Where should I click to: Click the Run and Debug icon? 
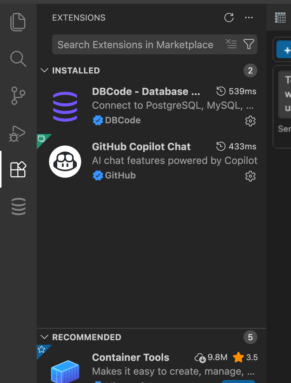tap(18, 133)
